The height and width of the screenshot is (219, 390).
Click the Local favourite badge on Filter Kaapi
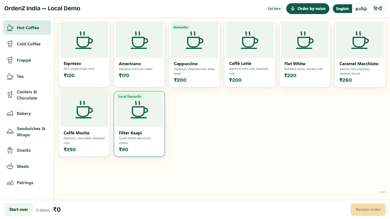[x=130, y=97]
